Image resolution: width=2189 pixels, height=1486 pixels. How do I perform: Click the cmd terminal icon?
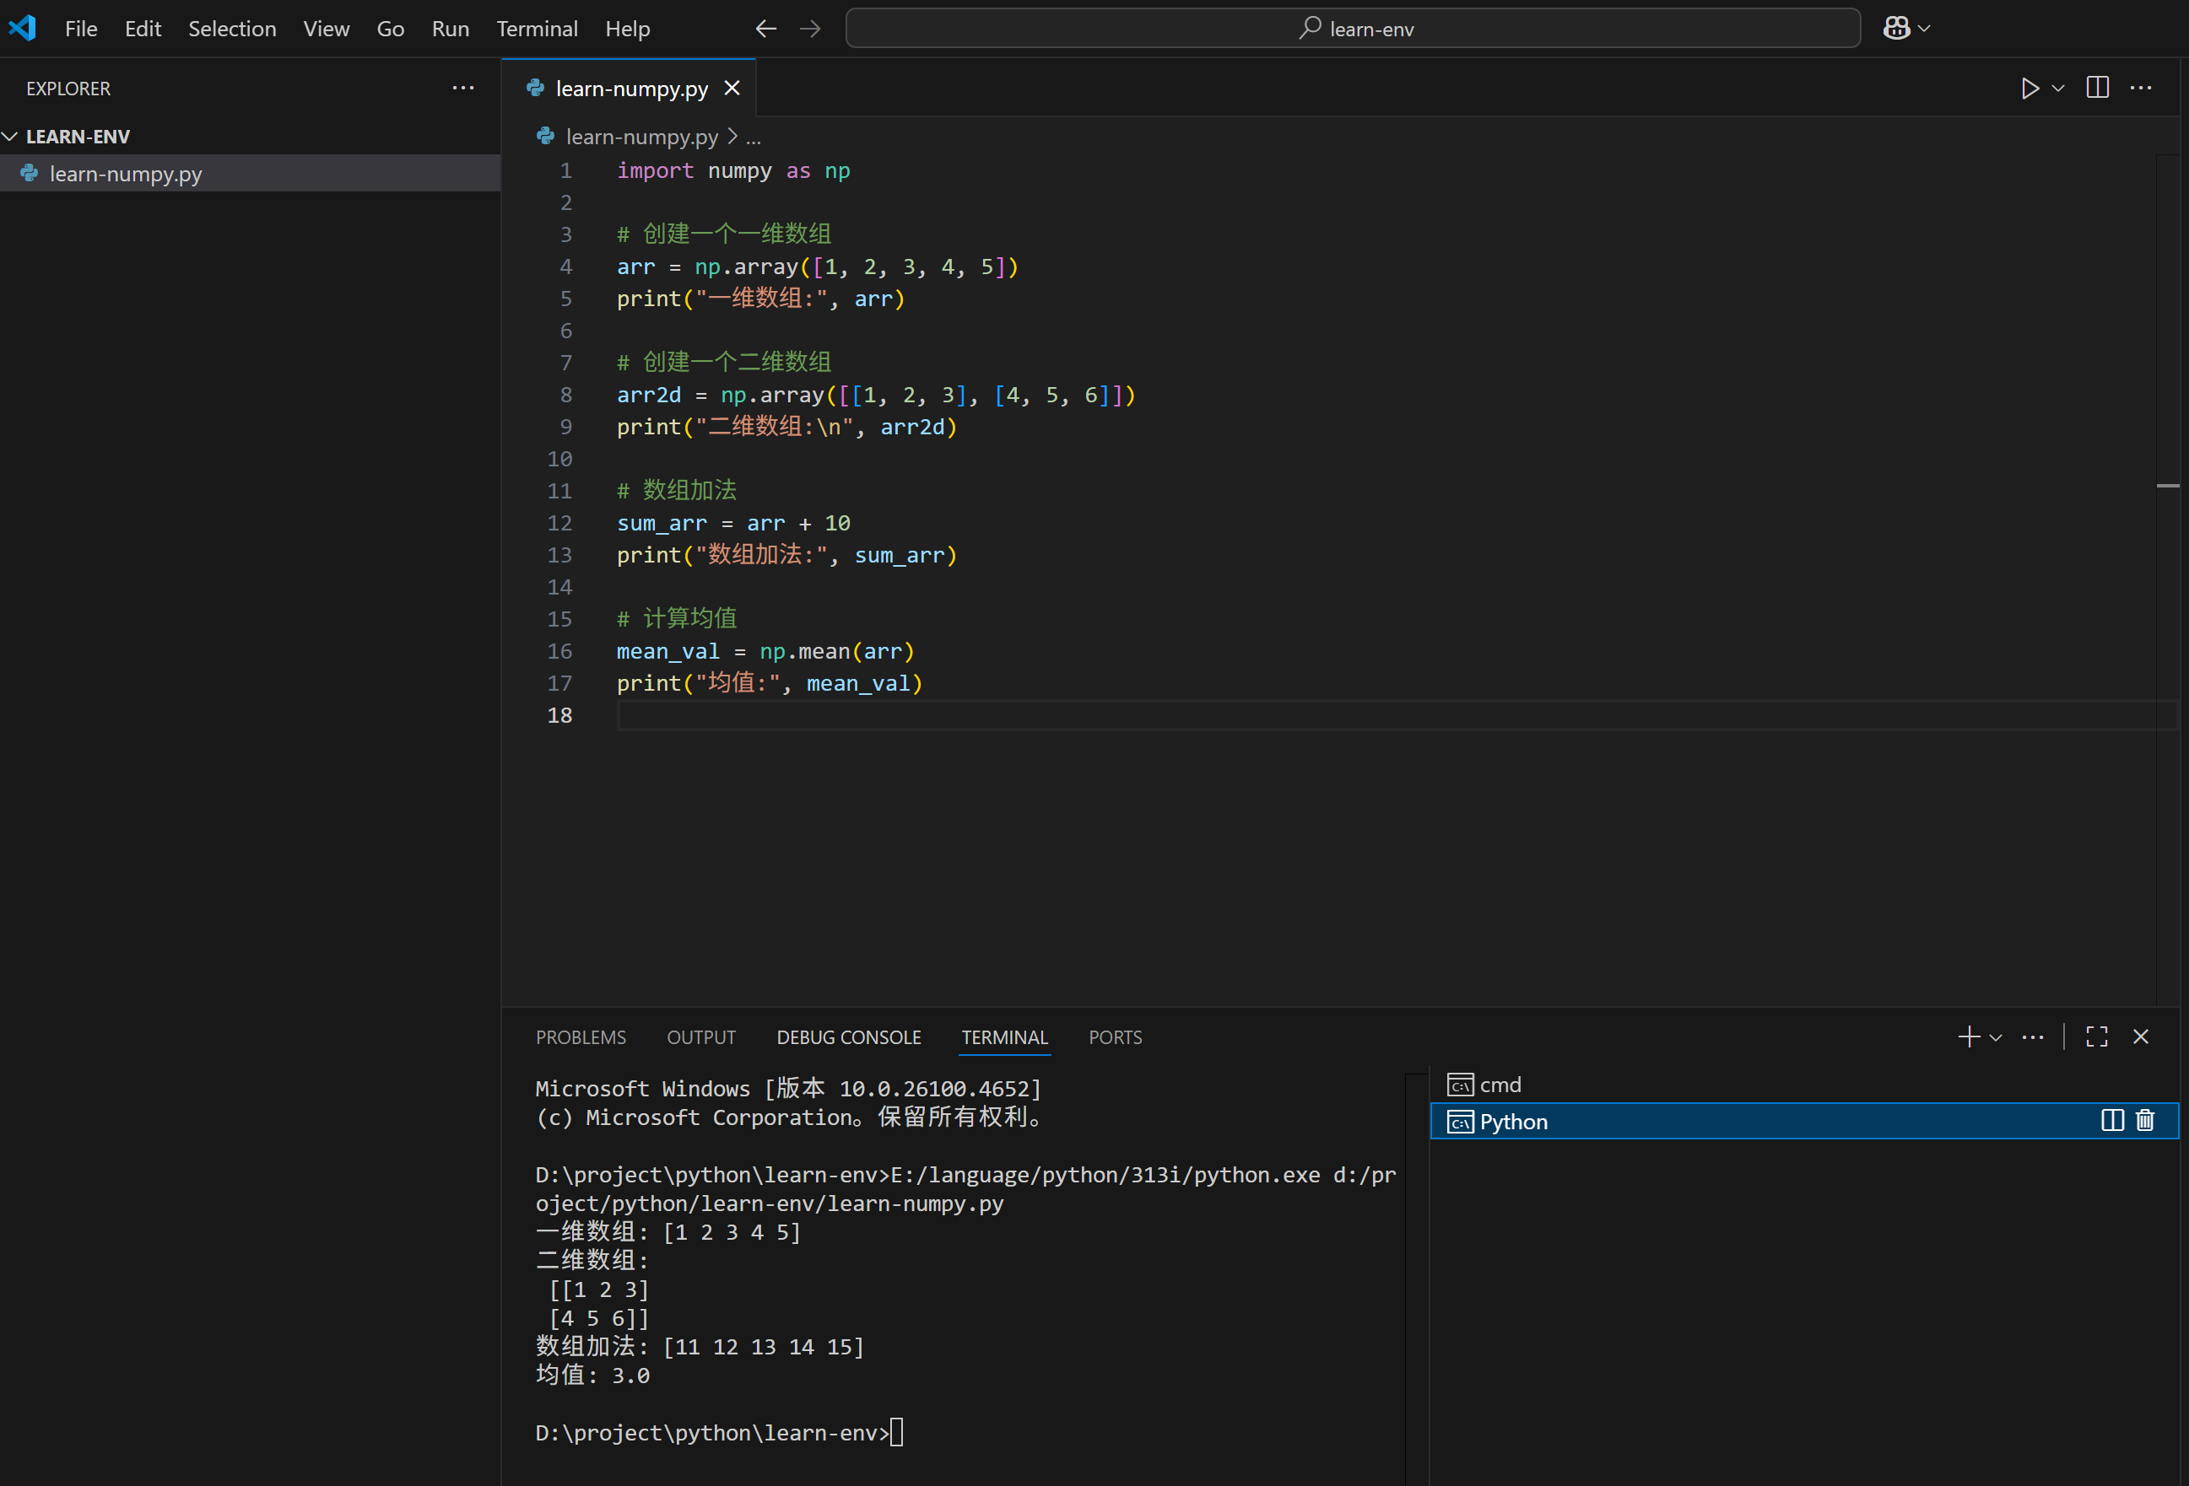pyautogui.click(x=1460, y=1085)
